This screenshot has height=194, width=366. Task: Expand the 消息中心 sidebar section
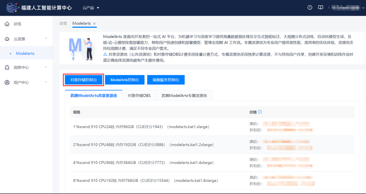(x=46, y=67)
